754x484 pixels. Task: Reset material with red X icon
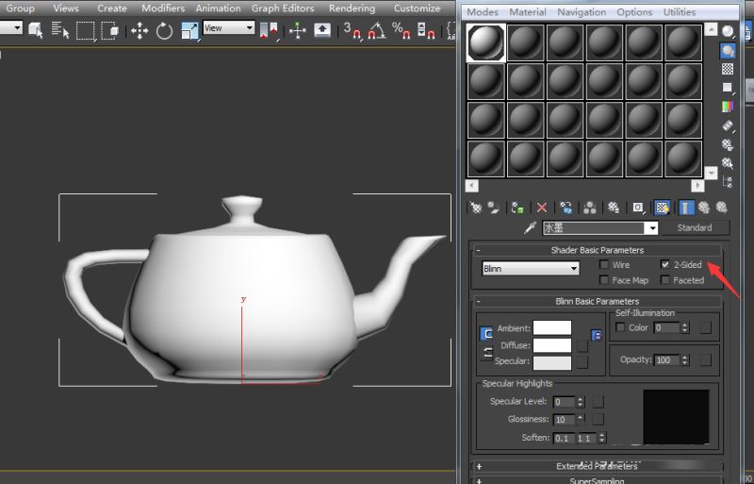click(542, 208)
